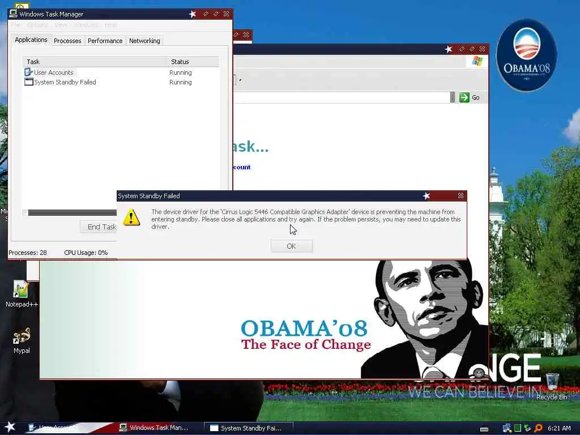
Task: Click the green square tray icon
Action: click(x=518, y=428)
